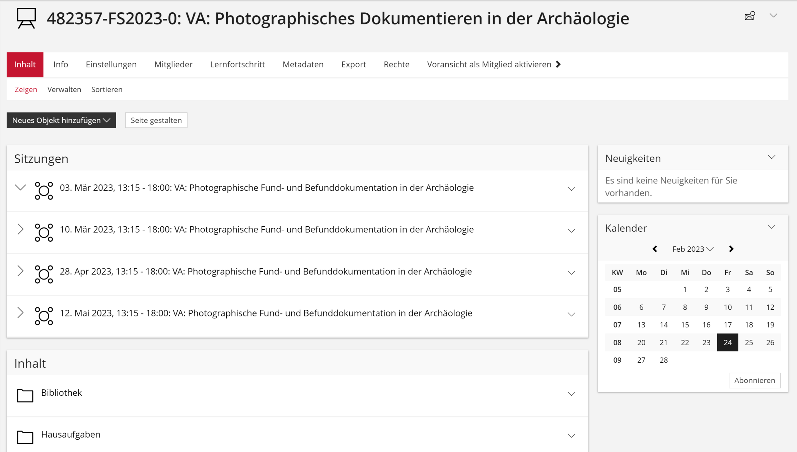This screenshot has height=452, width=797.
Task: Click session icon for 03. Mär 2023
Action: coord(44,191)
